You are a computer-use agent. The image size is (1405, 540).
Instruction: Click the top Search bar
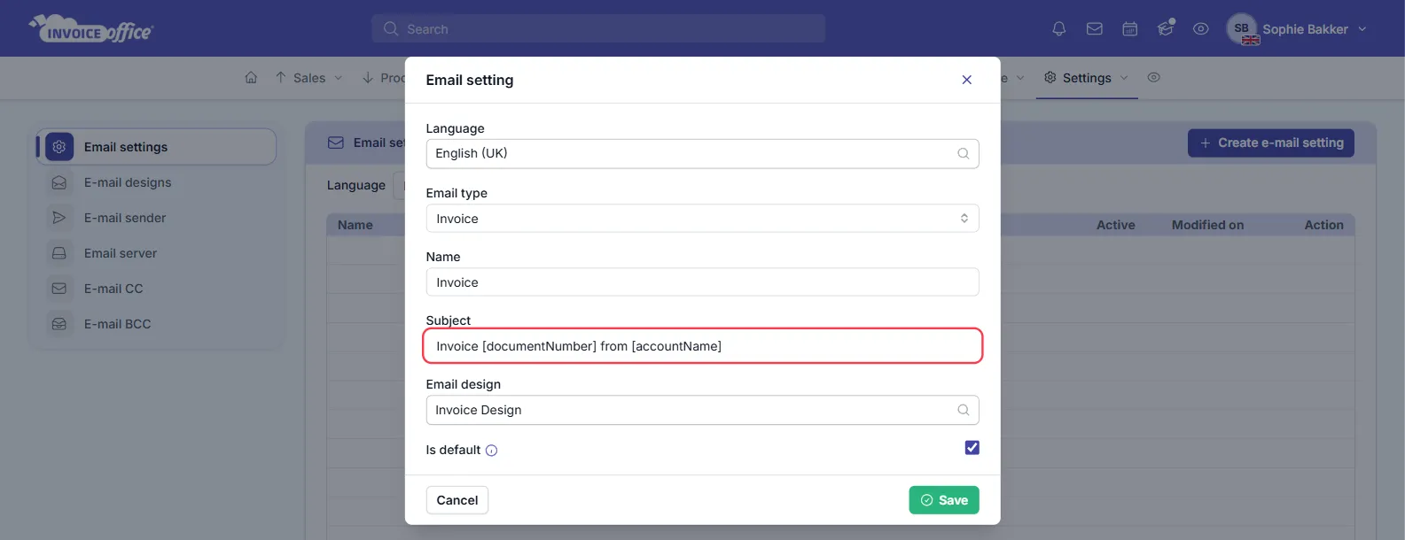pos(598,28)
